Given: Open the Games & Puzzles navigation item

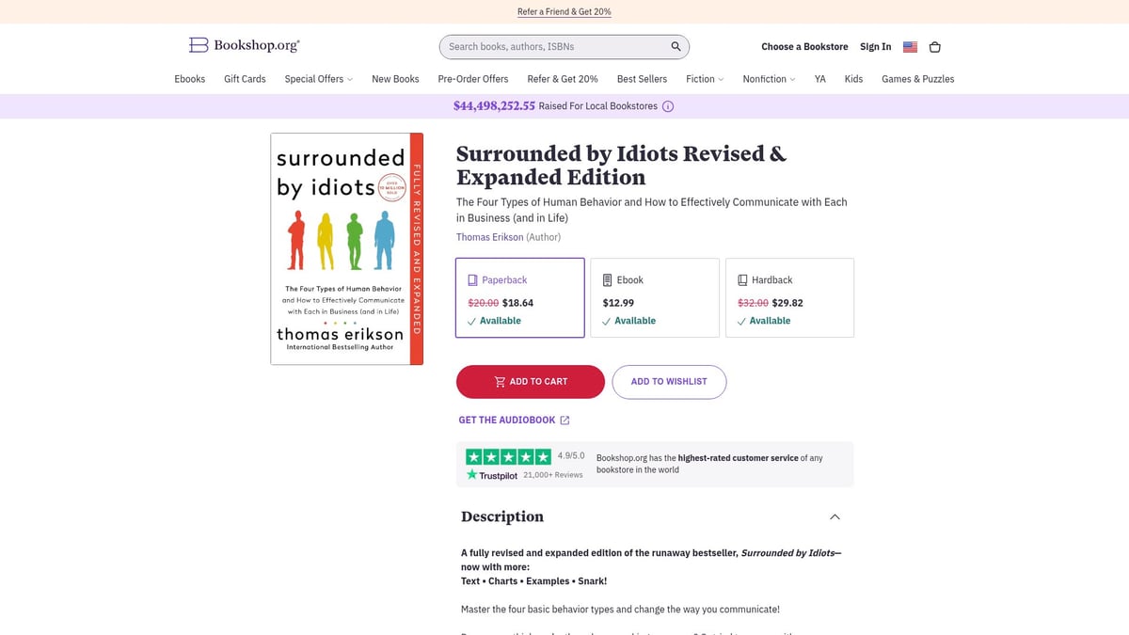Looking at the screenshot, I should click(917, 79).
